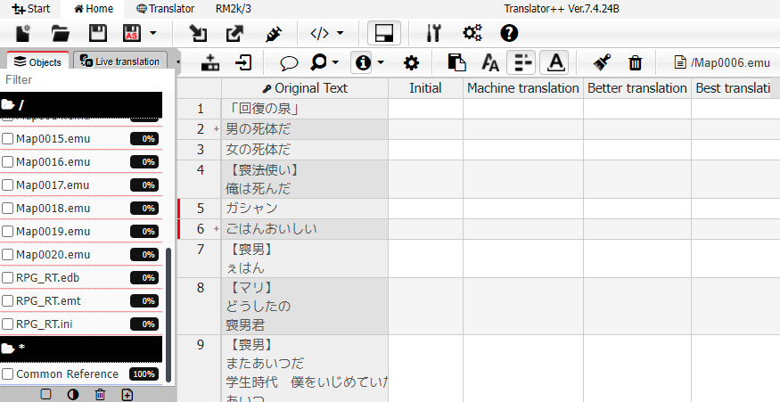Click the New project icon
780x402 pixels.
[23, 33]
